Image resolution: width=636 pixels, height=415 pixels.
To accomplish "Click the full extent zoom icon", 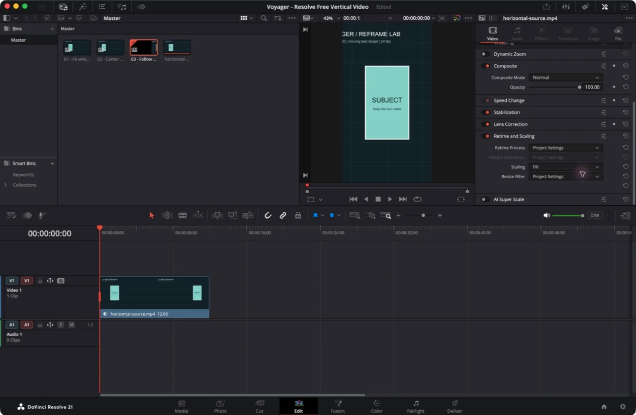I will tap(355, 215).
